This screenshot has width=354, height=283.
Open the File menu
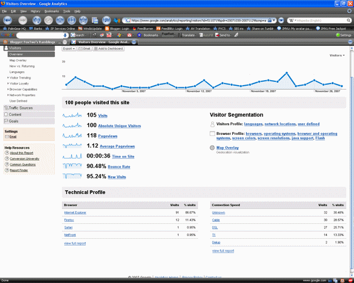click(x=4, y=11)
